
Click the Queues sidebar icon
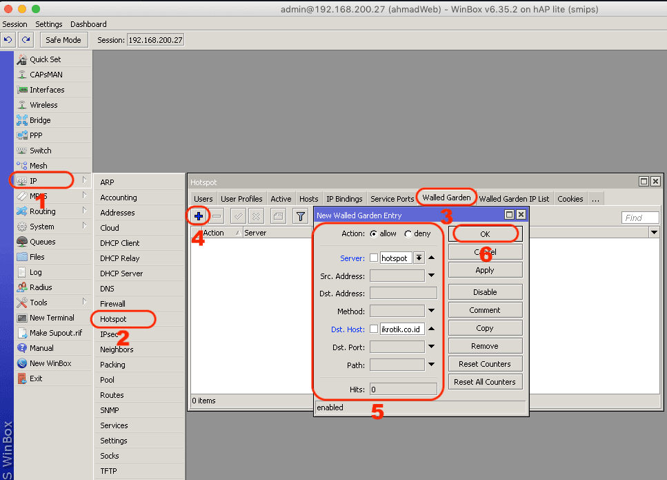21,242
